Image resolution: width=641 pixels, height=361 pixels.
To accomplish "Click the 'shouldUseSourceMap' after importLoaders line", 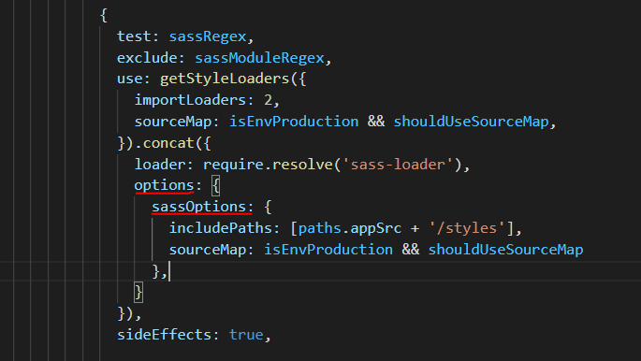I will pos(471,122).
